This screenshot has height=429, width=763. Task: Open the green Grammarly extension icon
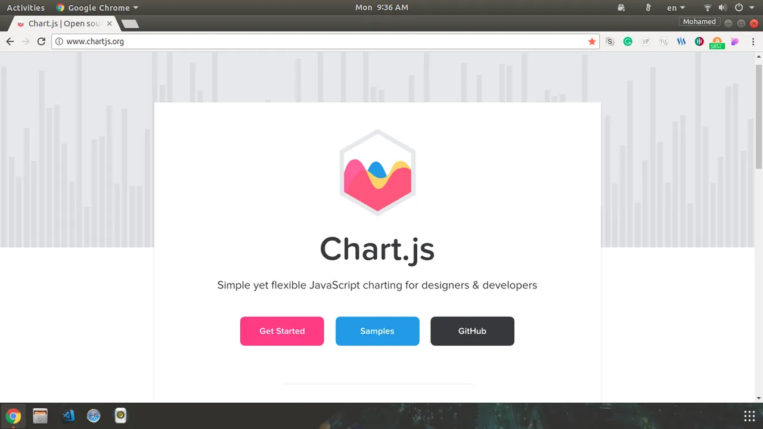tap(628, 41)
